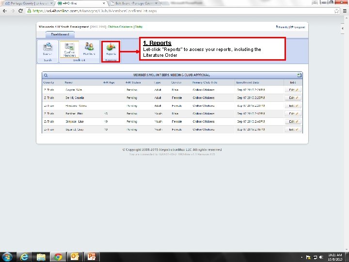Click the Logout link
This screenshot has height=262, width=349.
pos(298,27)
